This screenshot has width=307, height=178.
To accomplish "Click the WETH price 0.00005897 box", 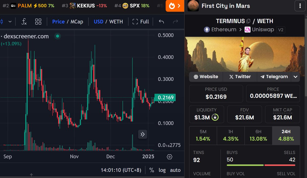I will [273, 93].
